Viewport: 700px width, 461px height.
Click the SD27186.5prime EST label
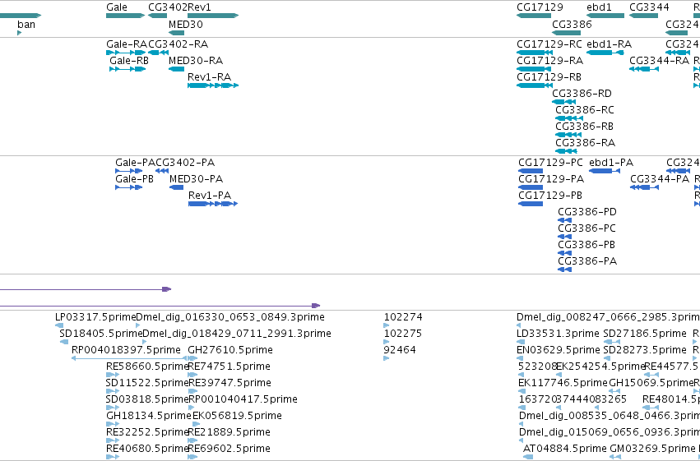645,334
